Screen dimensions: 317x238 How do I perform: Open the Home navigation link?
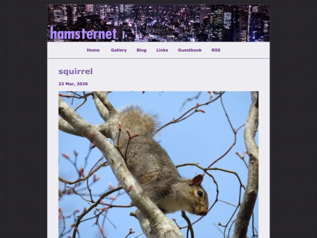[x=93, y=50]
